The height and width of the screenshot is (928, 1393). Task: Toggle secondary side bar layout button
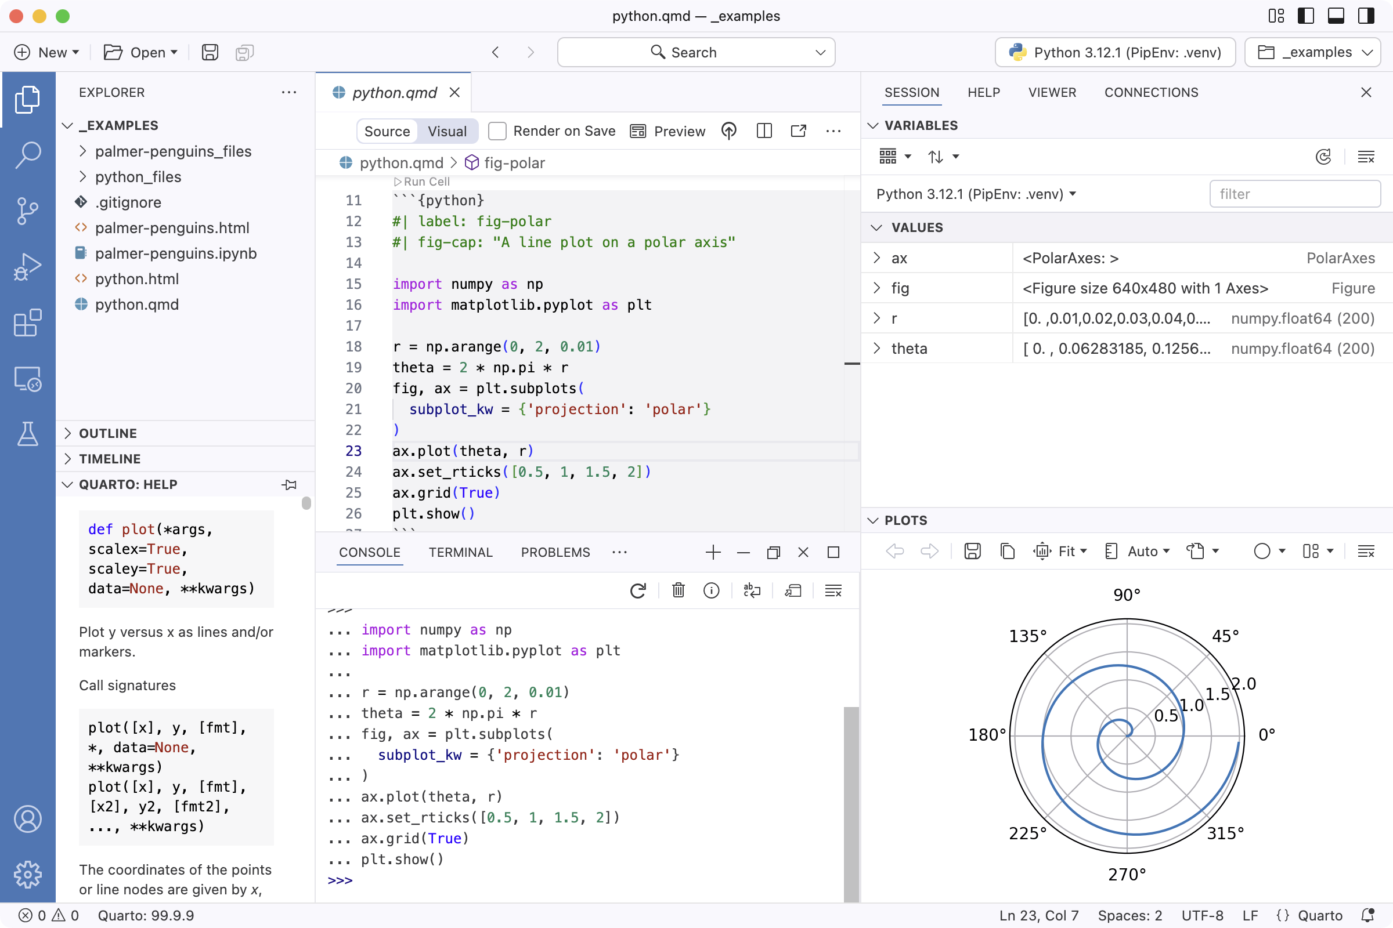[x=1366, y=16]
